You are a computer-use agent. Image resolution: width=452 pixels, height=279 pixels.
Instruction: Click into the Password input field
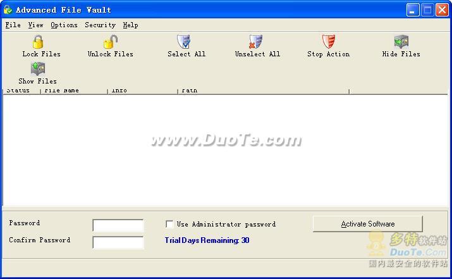coord(118,225)
